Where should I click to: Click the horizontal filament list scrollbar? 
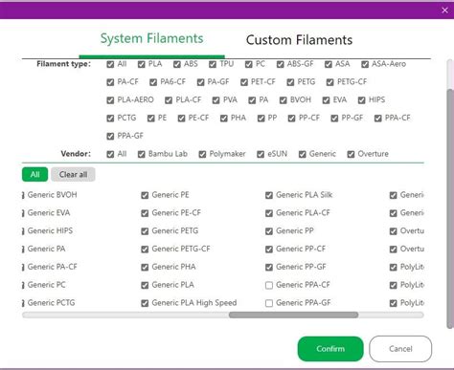pyautogui.click(x=293, y=316)
